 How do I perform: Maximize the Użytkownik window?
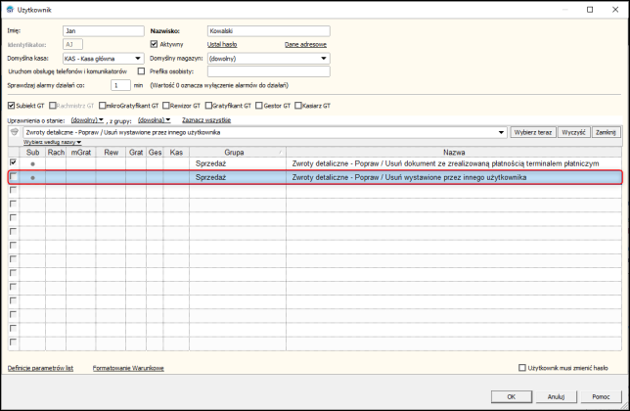pos(590,9)
